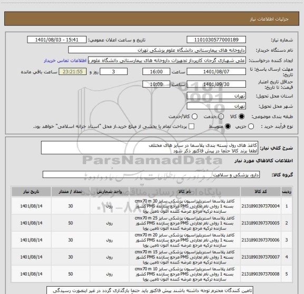Select product code 2131890397370008

coord(260,274)
